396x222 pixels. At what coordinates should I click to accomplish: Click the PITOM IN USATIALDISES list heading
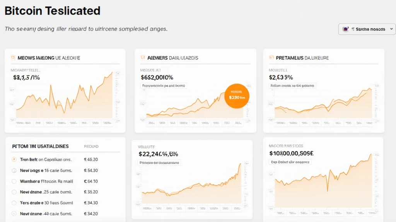(x=40, y=146)
